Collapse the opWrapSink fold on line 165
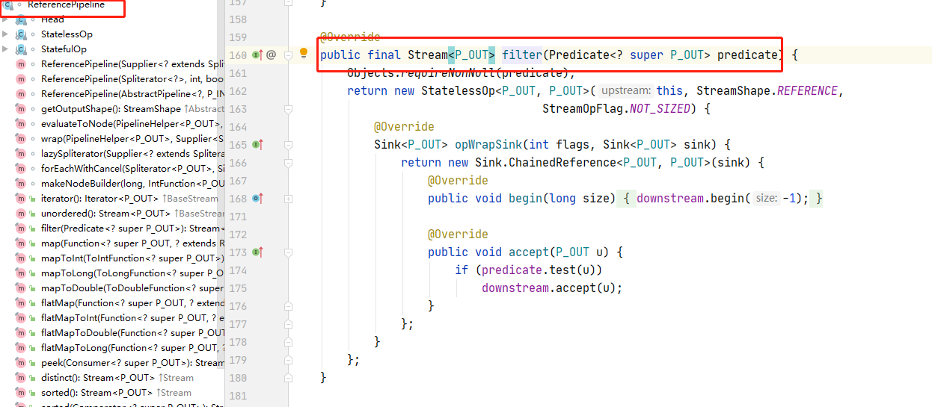The width and height of the screenshot is (932, 407). [288, 145]
